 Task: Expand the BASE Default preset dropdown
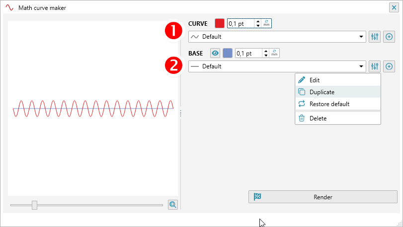click(361, 66)
